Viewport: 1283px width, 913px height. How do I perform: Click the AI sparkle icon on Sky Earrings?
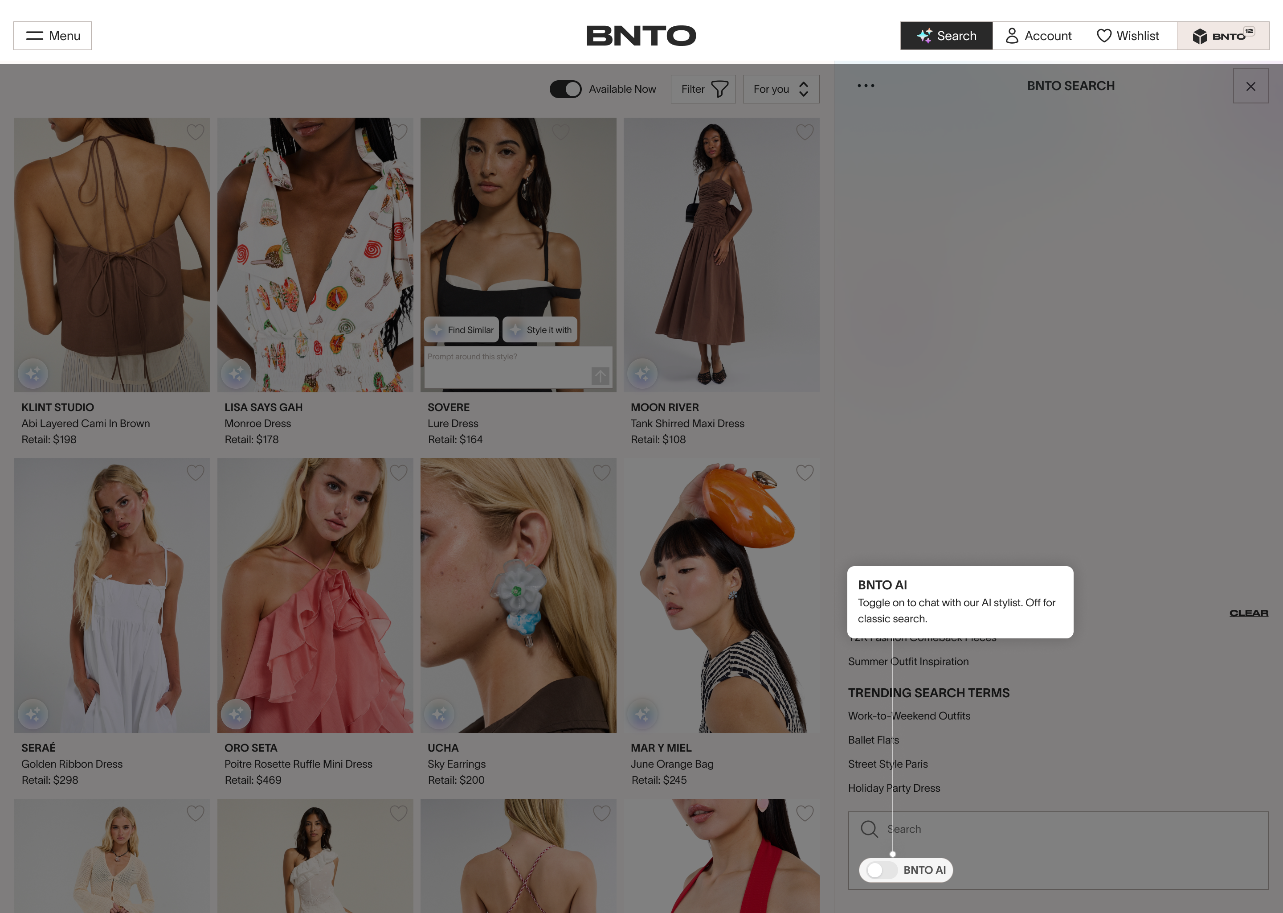(439, 714)
